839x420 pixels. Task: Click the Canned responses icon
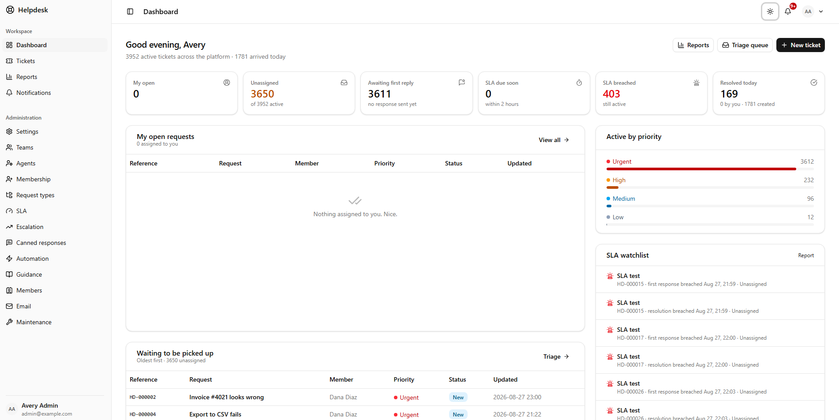click(x=9, y=243)
